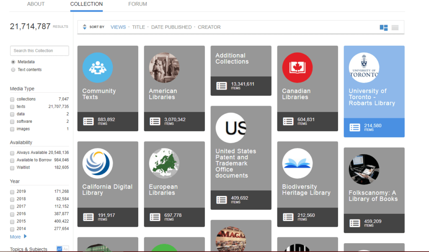Click items list icon under University of Toronto
The image size is (429, 252).
[x=355, y=127]
